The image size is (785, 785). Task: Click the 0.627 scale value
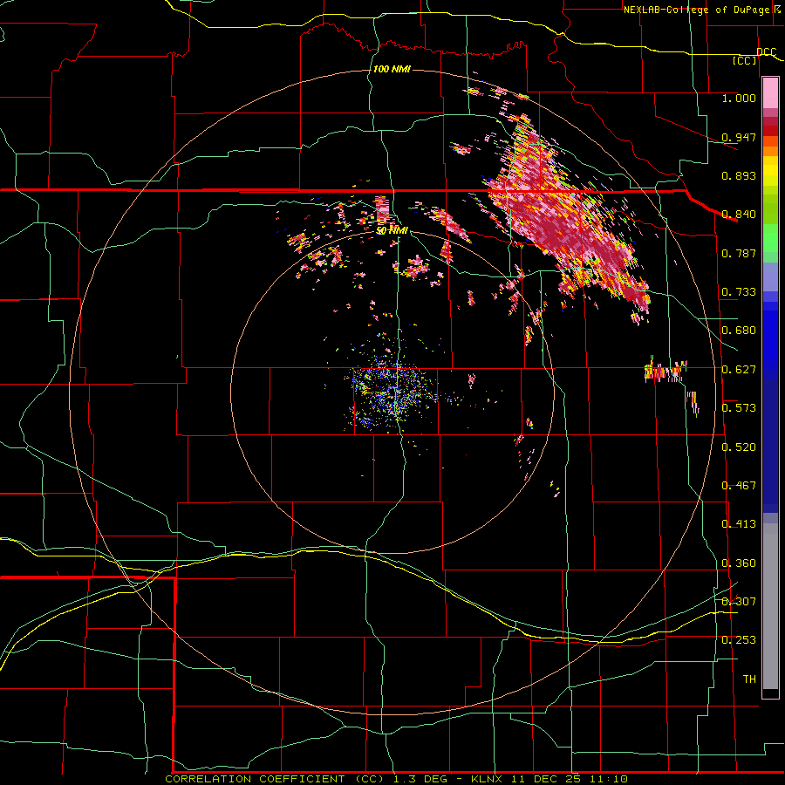[739, 370]
